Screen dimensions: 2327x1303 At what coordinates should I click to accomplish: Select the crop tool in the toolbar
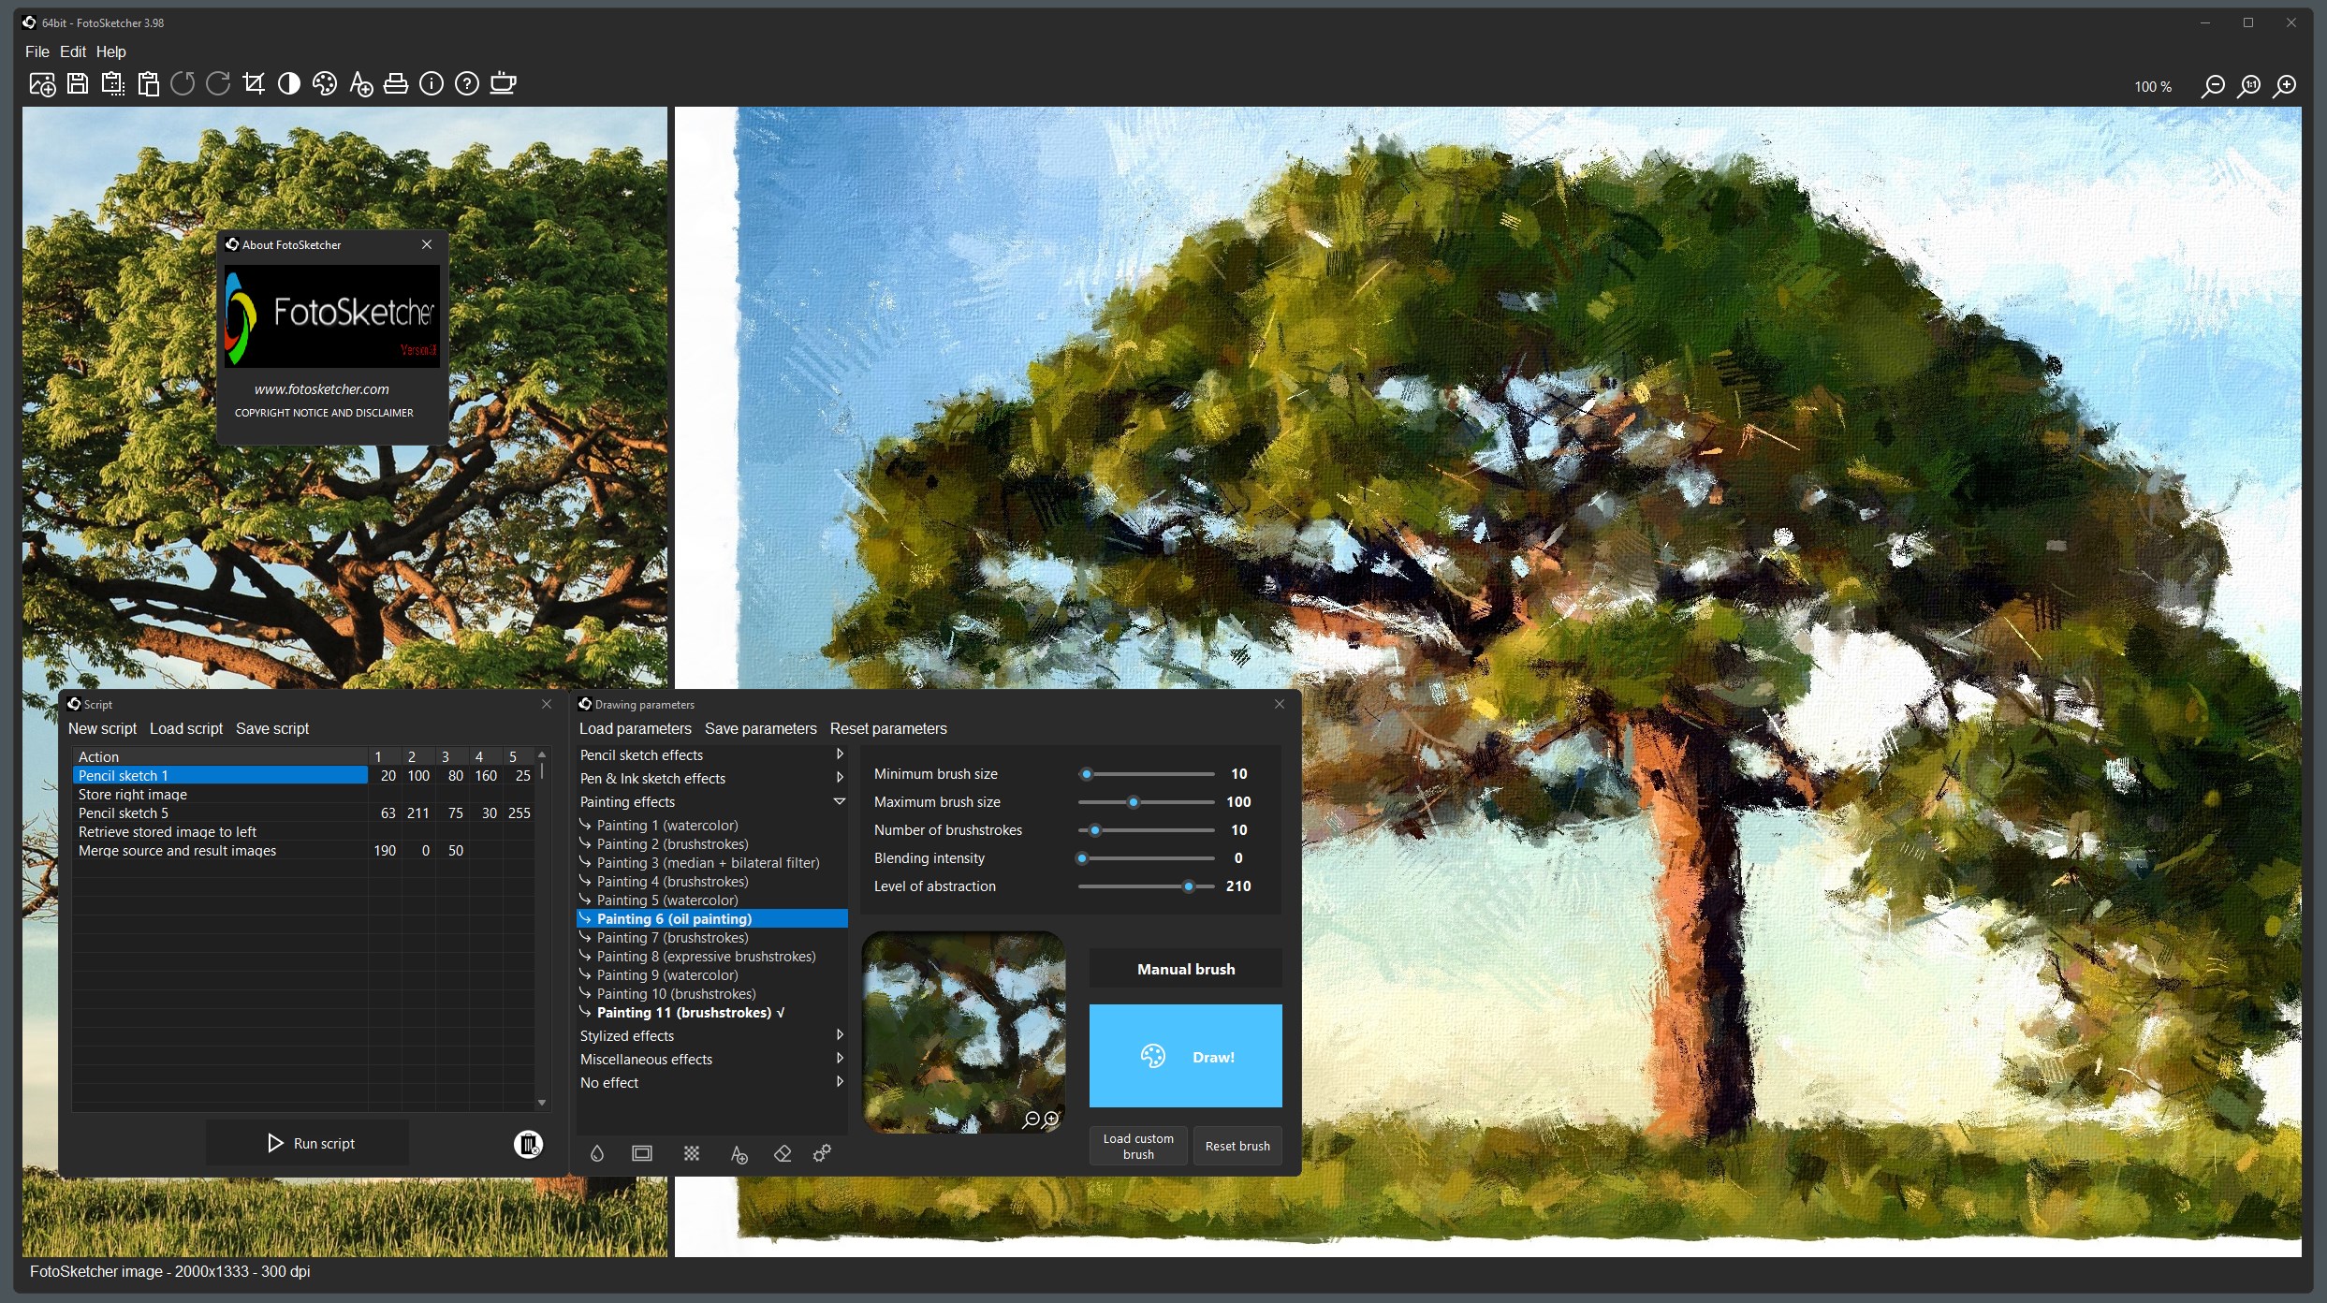click(254, 83)
